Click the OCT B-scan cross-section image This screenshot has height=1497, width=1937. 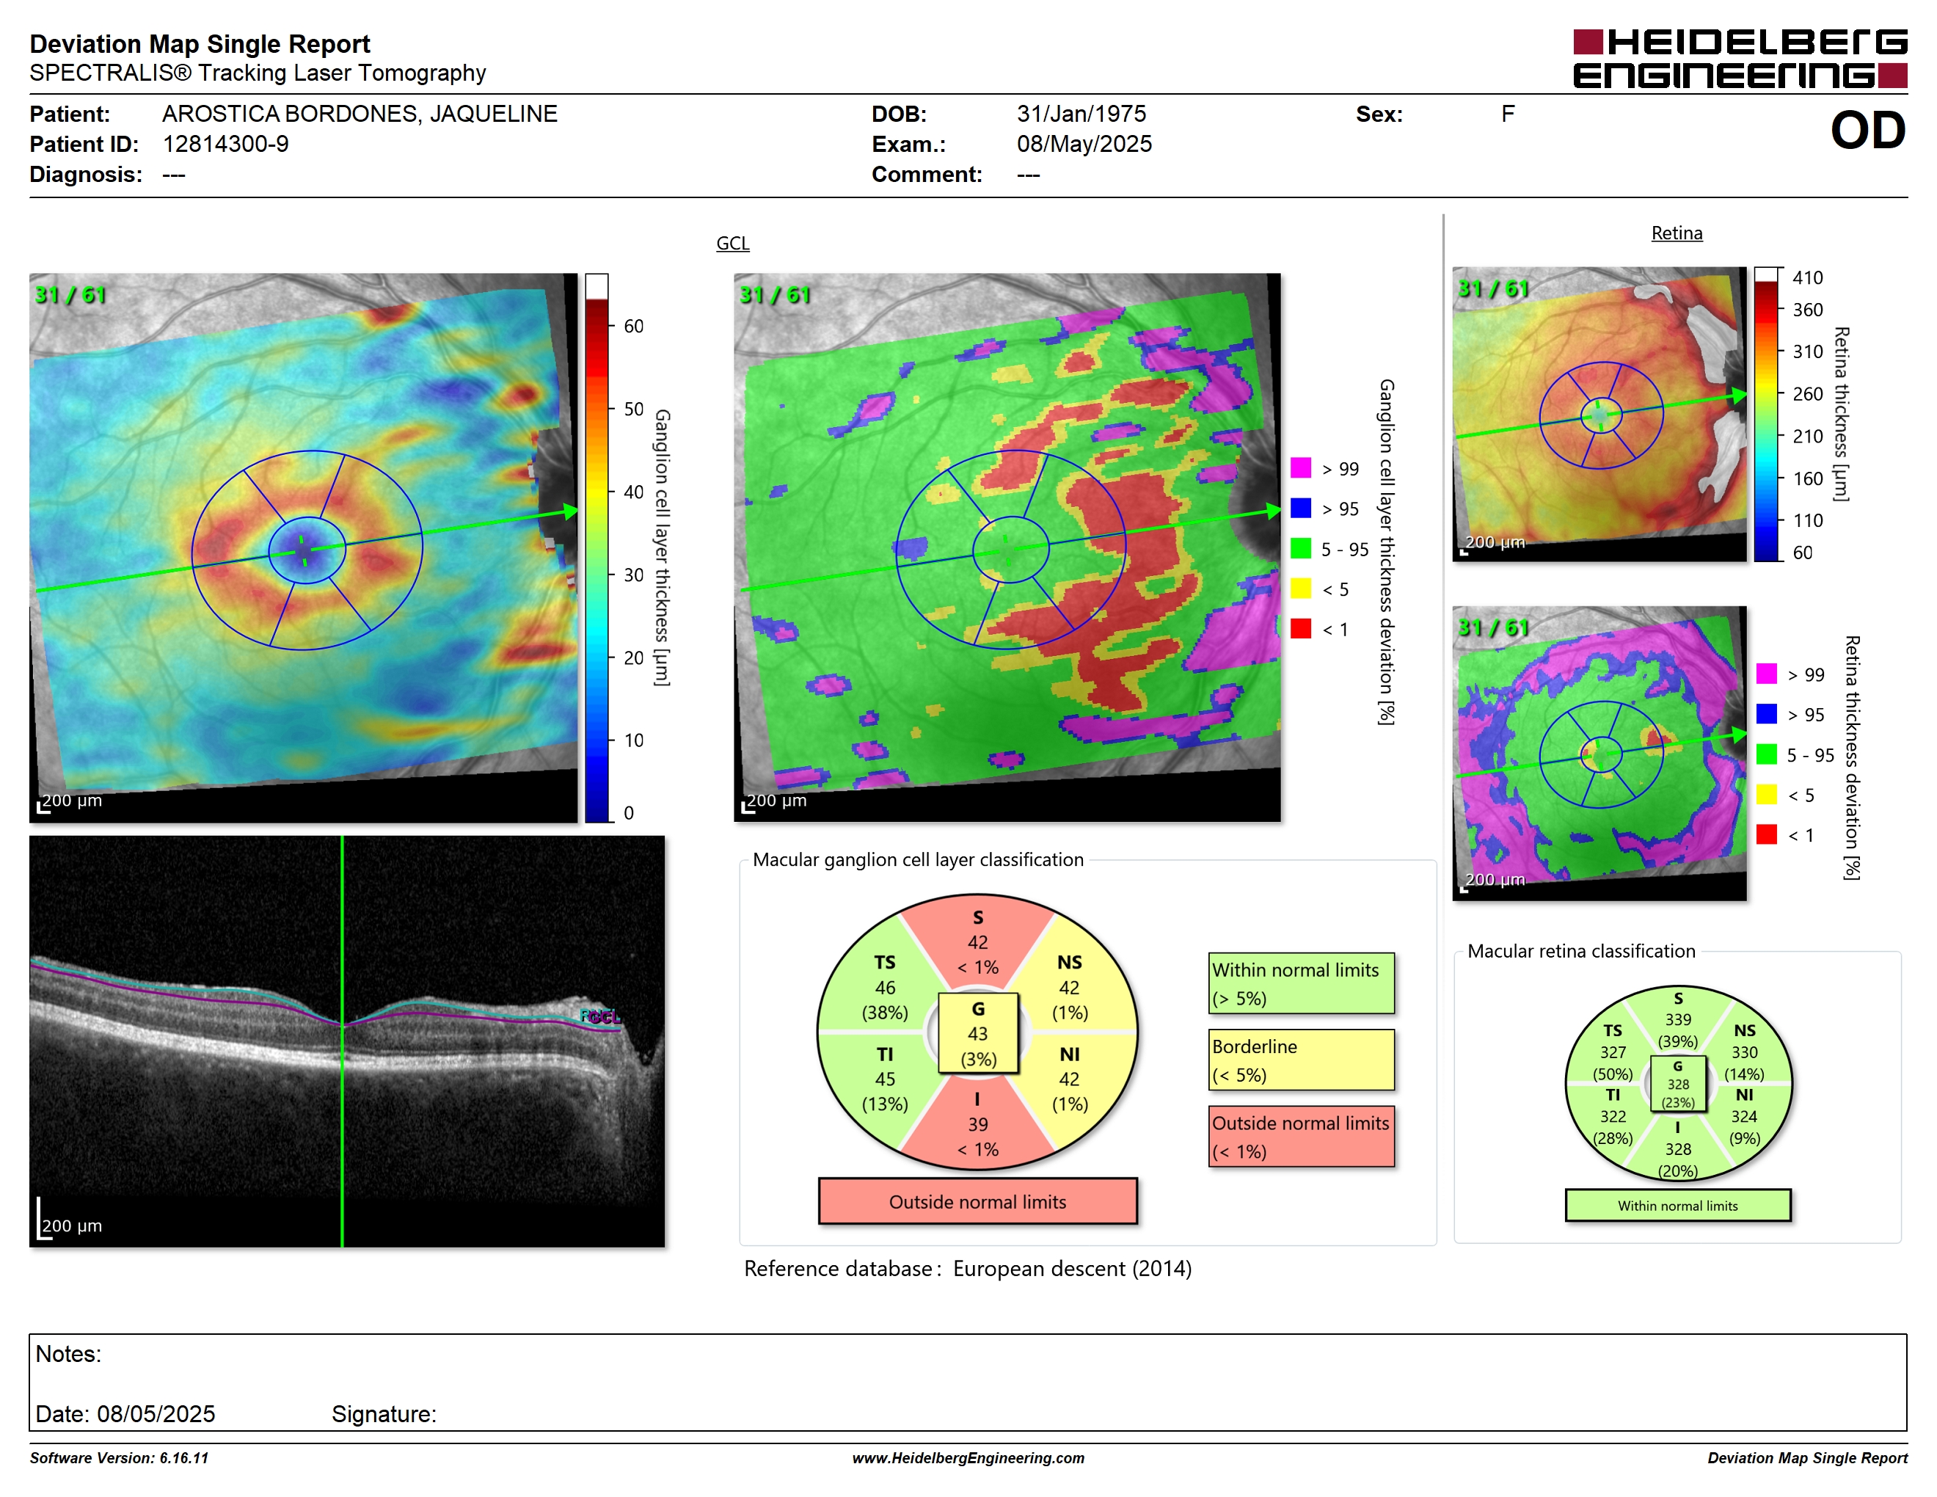click(x=347, y=1041)
